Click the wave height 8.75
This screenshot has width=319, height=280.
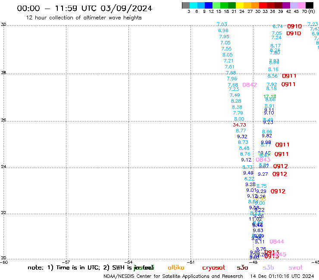[262, 186]
